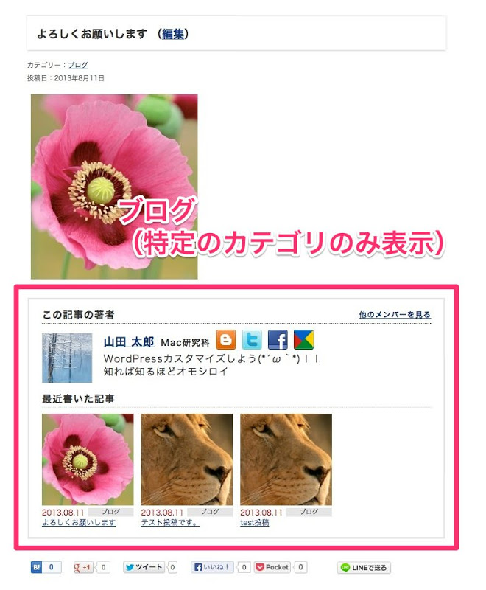486x590 pixels.
Task: Open the author's Blogger icon
Action: pyautogui.click(x=226, y=340)
